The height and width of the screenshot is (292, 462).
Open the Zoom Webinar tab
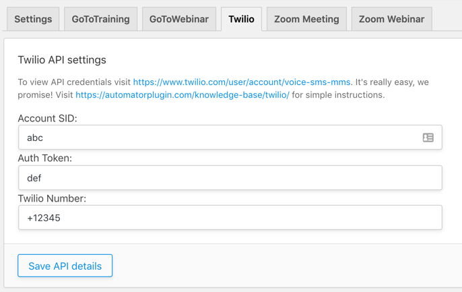(391, 19)
